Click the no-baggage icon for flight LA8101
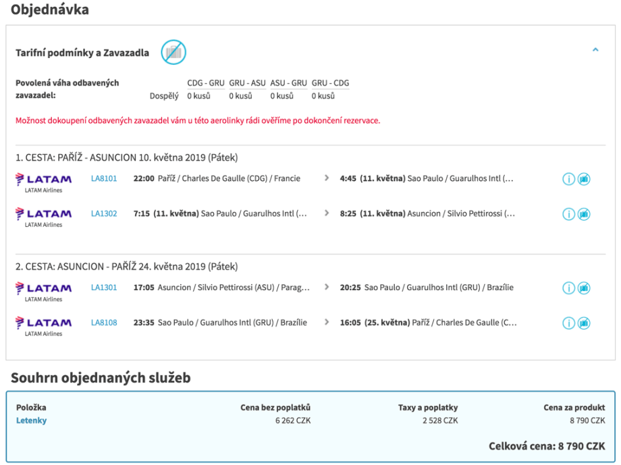 (584, 179)
